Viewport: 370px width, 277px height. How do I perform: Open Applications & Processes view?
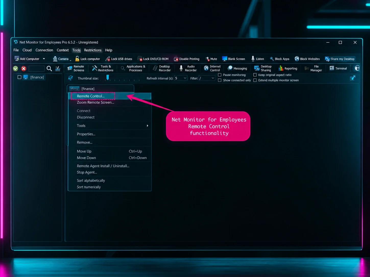pyautogui.click(x=133, y=68)
